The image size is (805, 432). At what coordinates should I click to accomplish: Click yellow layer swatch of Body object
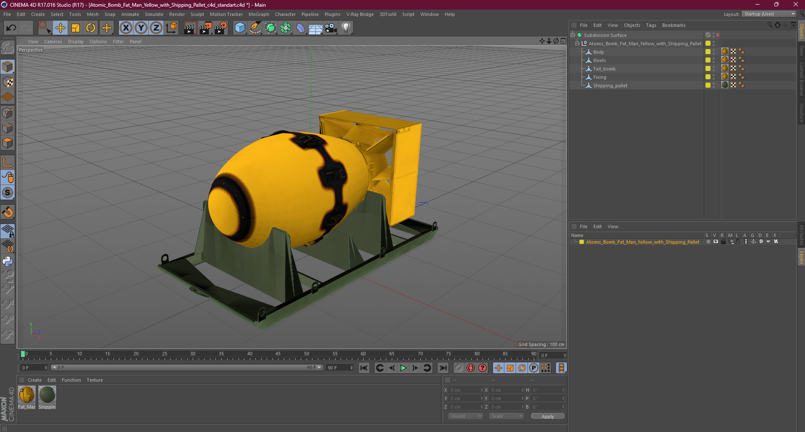coord(708,52)
